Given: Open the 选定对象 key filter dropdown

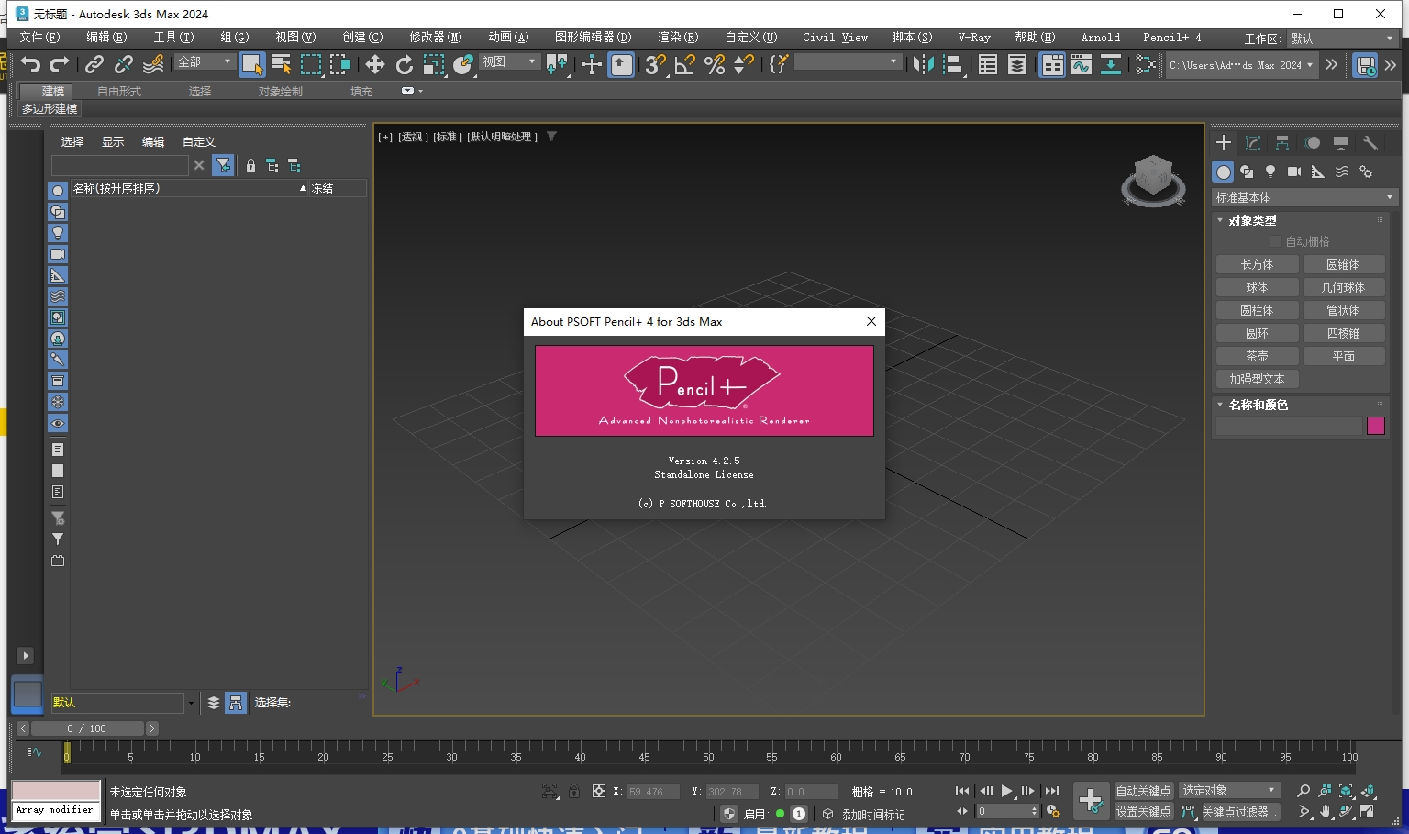Looking at the screenshot, I should coord(1229,790).
